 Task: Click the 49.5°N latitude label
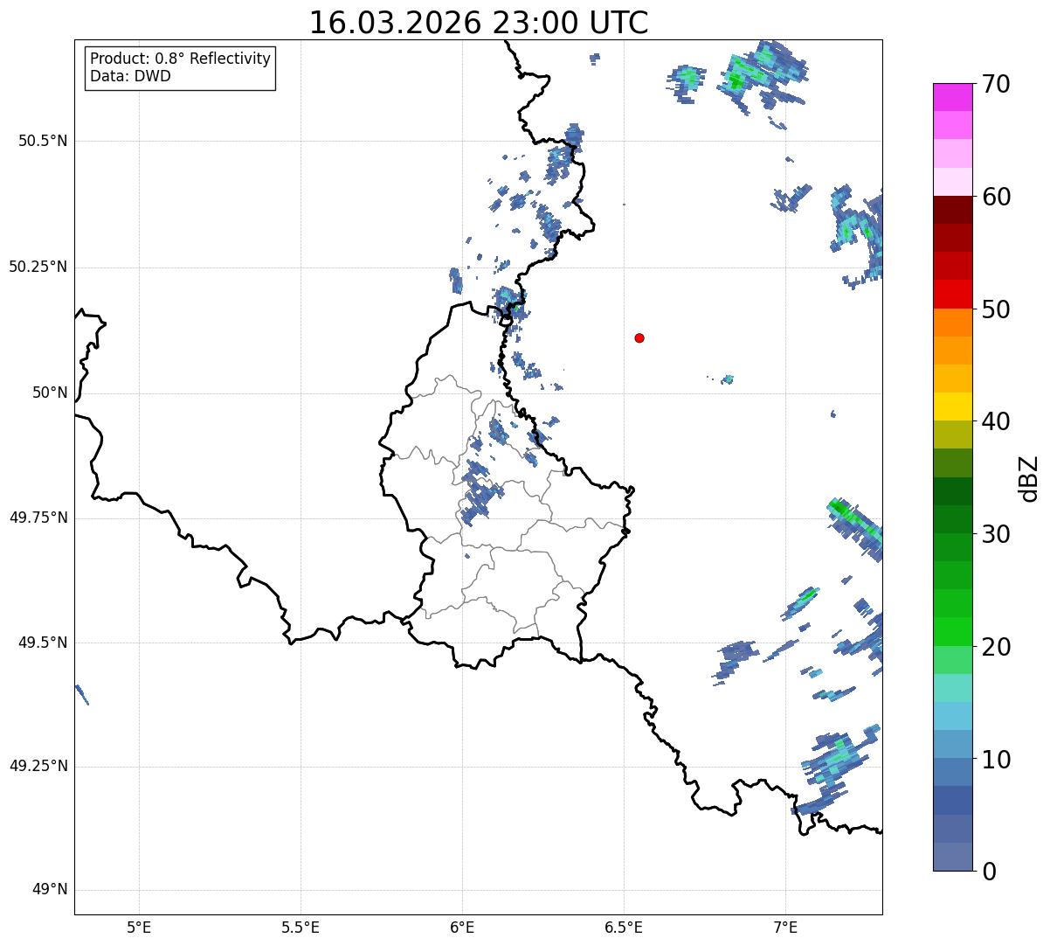[42, 643]
